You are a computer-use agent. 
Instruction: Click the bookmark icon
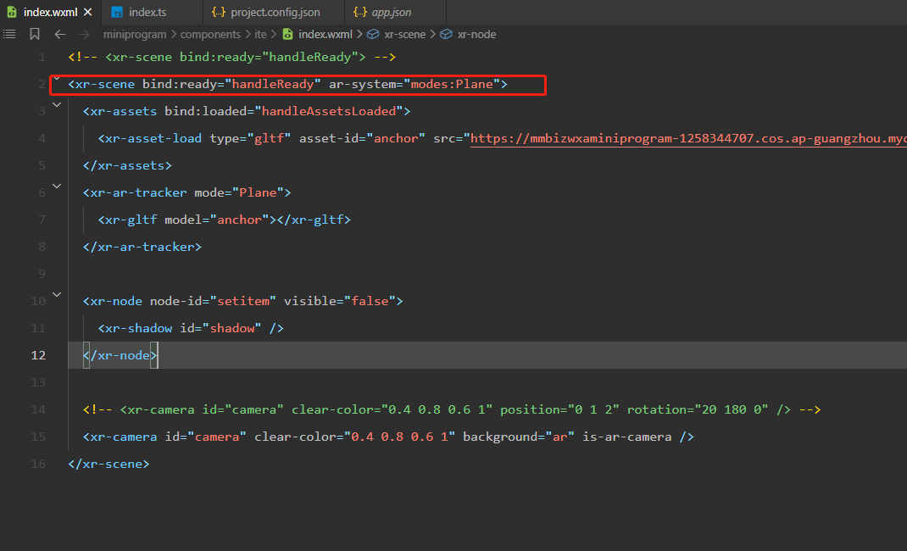coord(35,34)
